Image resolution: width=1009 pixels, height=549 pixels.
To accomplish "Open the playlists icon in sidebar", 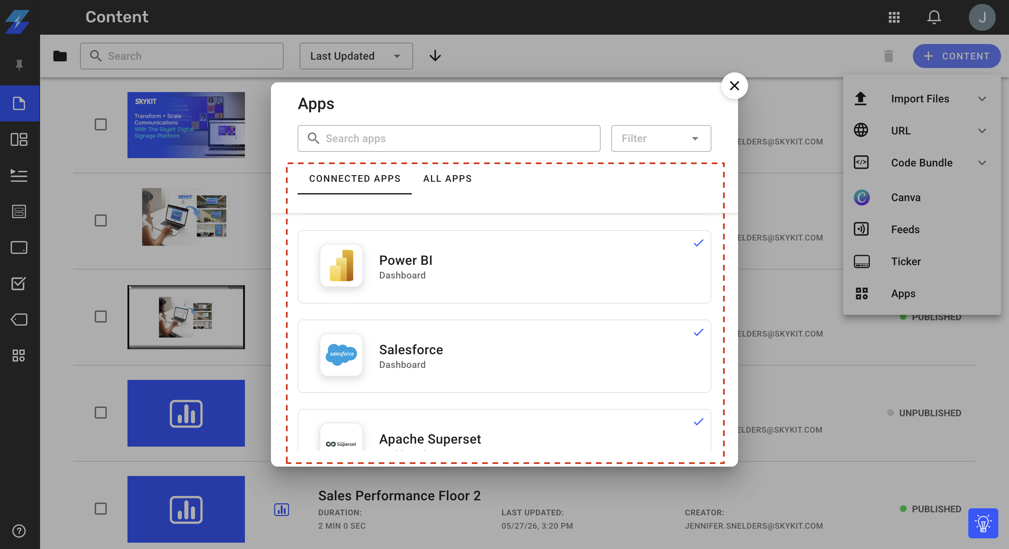I will pos(19,175).
